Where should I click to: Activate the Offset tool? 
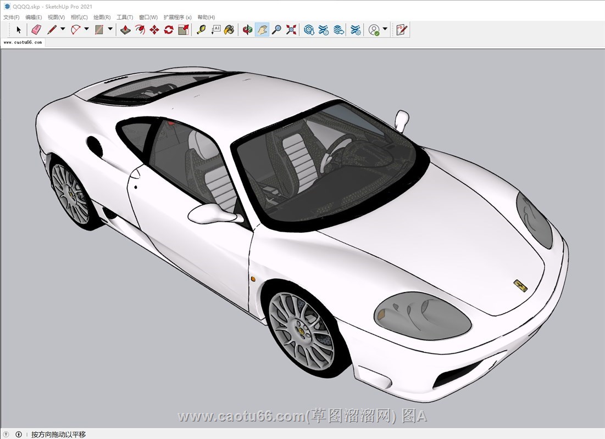pos(140,30)
